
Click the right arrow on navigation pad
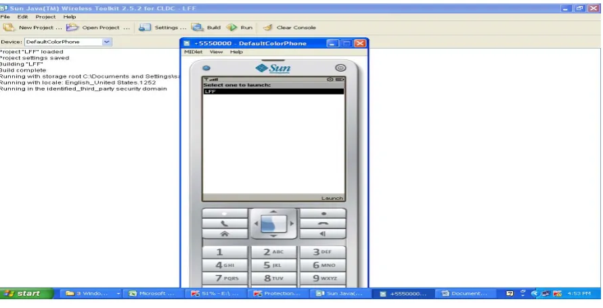point(292,224)
